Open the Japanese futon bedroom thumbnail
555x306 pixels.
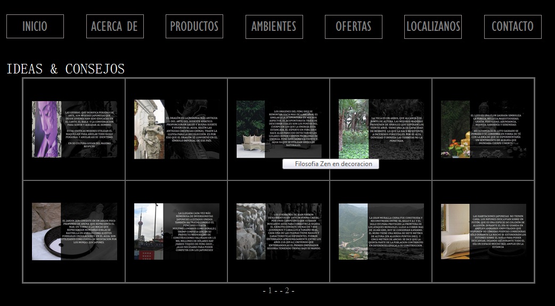(483, 231)
